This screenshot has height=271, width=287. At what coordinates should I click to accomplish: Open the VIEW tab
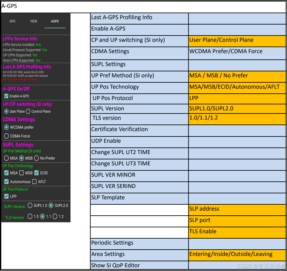pyautogui.click(x=33, y=21)
